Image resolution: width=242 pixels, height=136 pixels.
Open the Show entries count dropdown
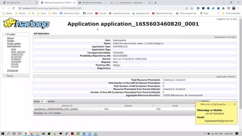(43, 101)
